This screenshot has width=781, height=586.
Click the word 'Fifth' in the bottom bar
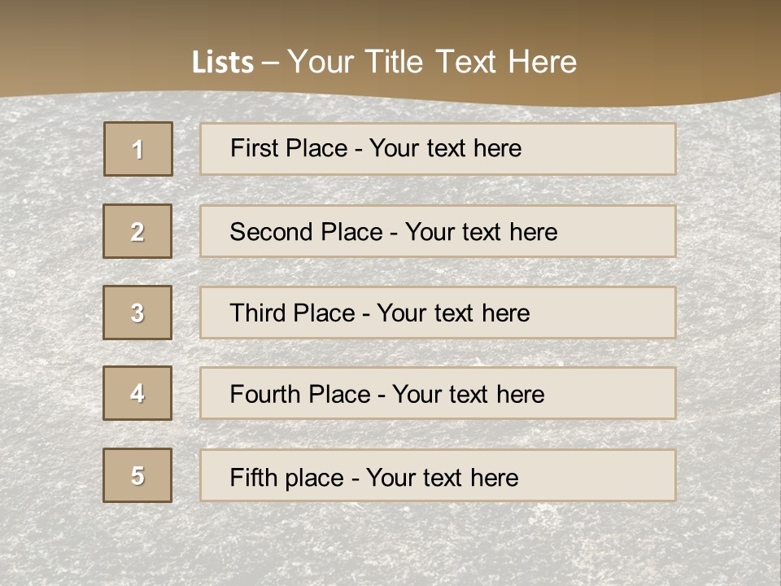[252, 477]
